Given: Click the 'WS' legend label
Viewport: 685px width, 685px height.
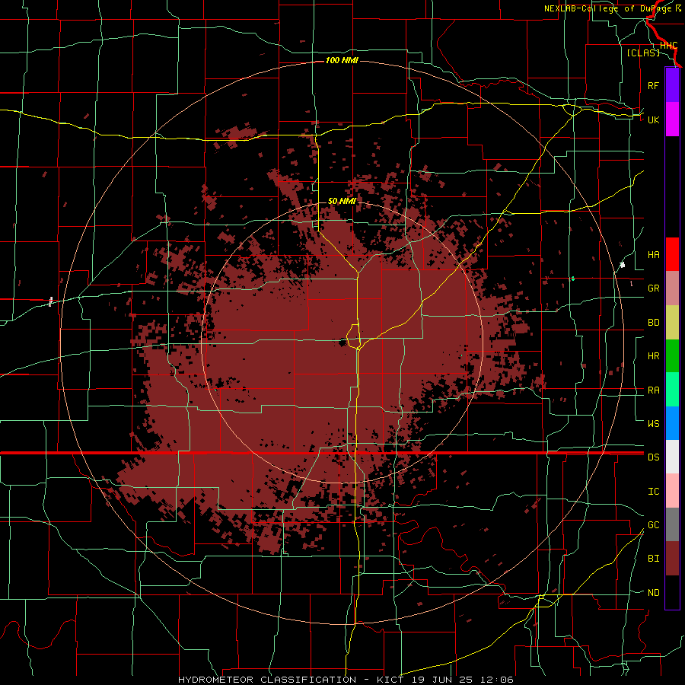Looking at the screenshot, I should (653, 424).
